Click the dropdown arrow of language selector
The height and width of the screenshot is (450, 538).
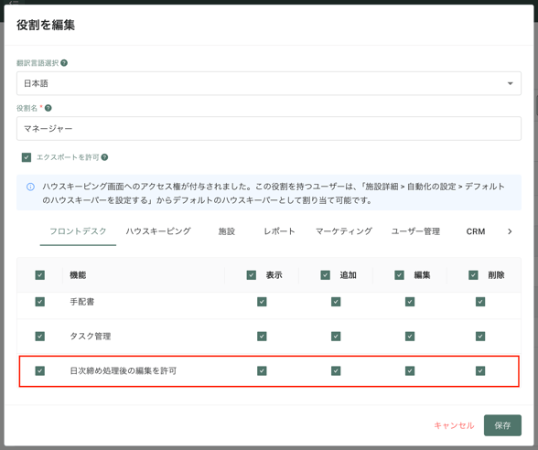coord(511,83)
